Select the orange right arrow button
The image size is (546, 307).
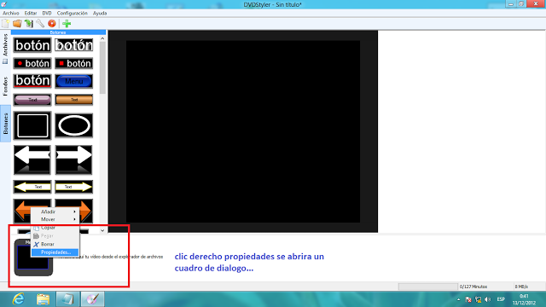85,211
